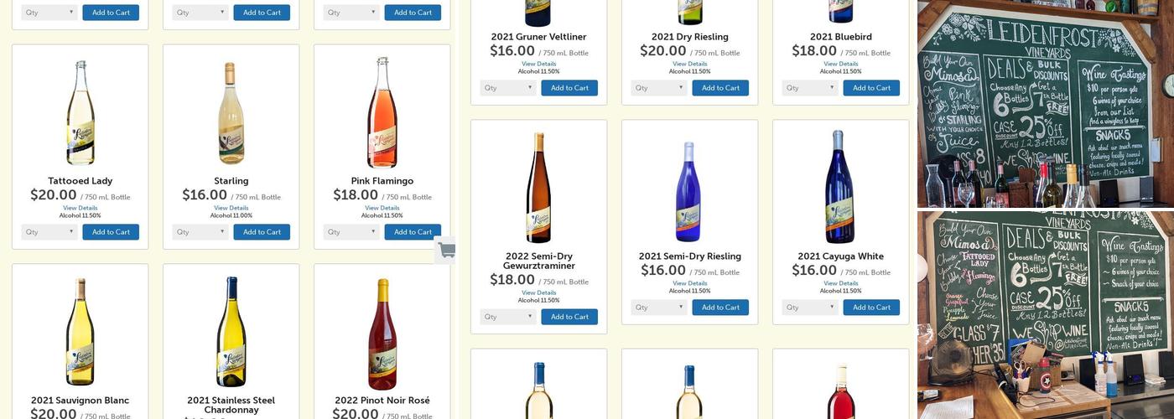Screen dimensions: 1174x419
Task: Add 2021 Cayuga White to cart
Action: pos(871,308)
